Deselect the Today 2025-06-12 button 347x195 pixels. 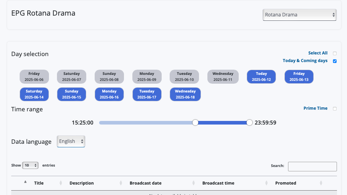pyautogui.click(x=262, y=76)
